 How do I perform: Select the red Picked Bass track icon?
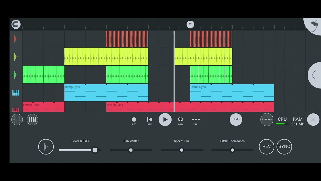[x=16, y=110]
